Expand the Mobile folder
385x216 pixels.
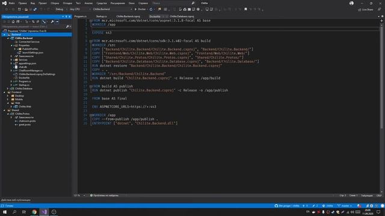pos(8,100)
